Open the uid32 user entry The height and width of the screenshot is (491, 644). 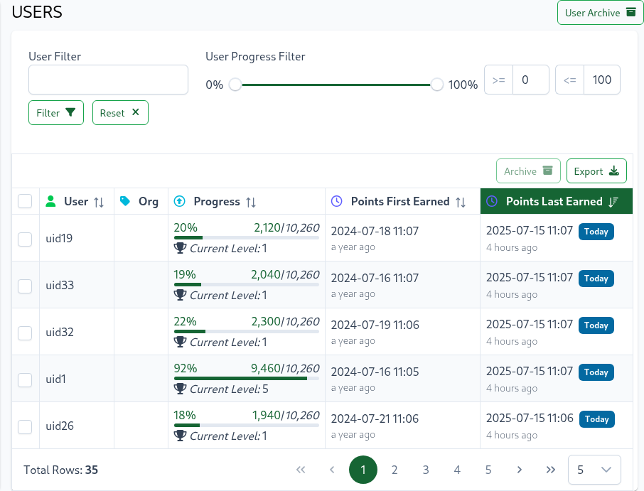coord(60,332)
